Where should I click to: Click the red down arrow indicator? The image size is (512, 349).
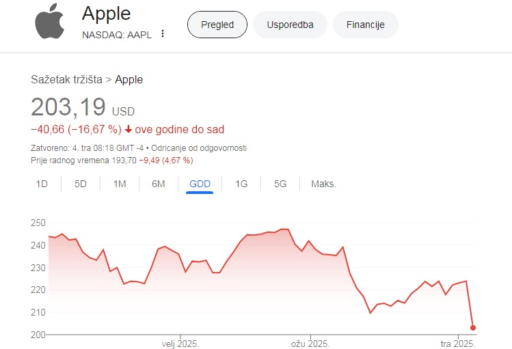click(129, 130)
